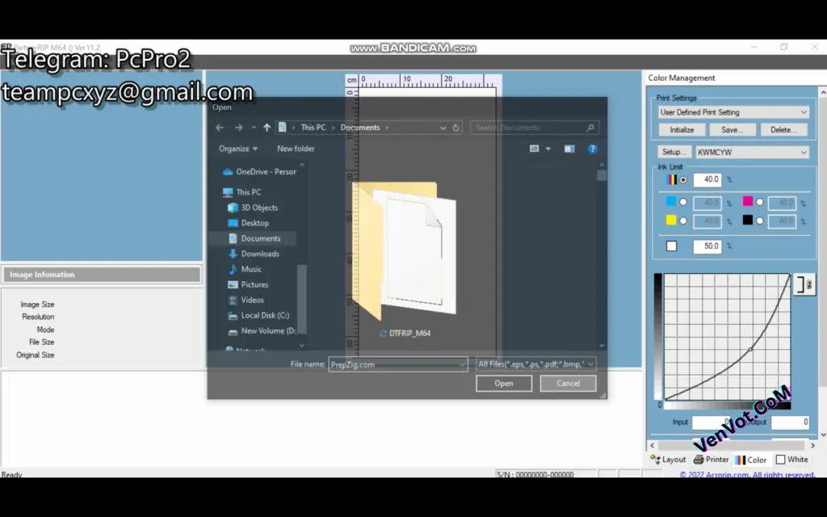Click the Acrorip.com copyright link
Screen dimensions: 827x517
[x=747, y=474]
